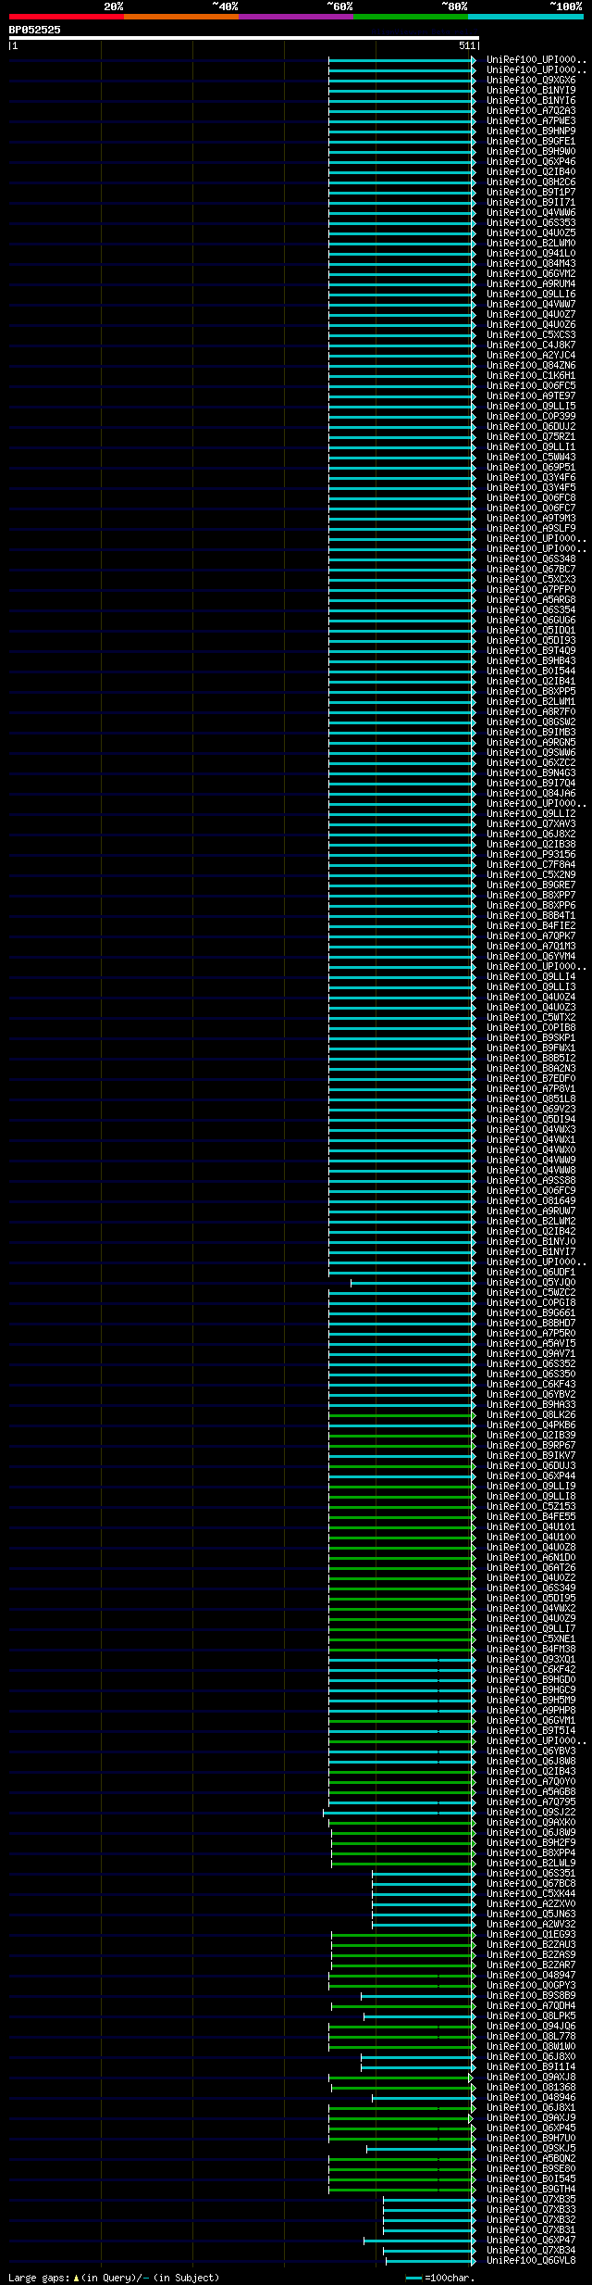Image resolution: width=592 pixels, height=2285 pixels.
Task: Click the white query sequence bar
Action: [x=243, y=38]
